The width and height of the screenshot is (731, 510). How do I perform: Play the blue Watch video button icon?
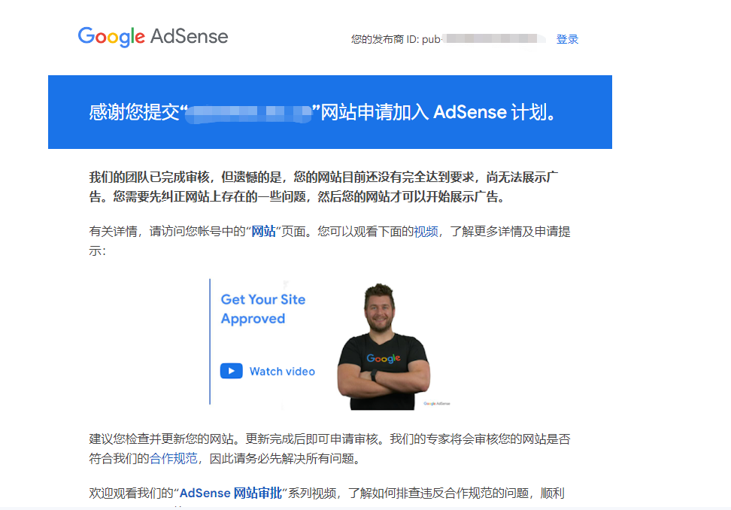[231, 371]
